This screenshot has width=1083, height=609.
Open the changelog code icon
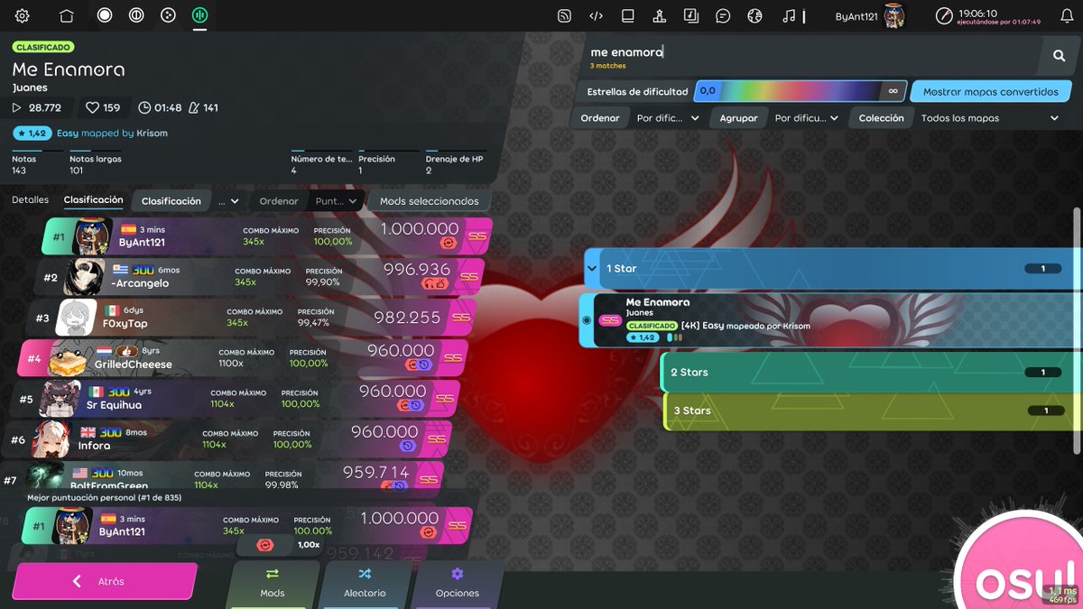[596, 15]
